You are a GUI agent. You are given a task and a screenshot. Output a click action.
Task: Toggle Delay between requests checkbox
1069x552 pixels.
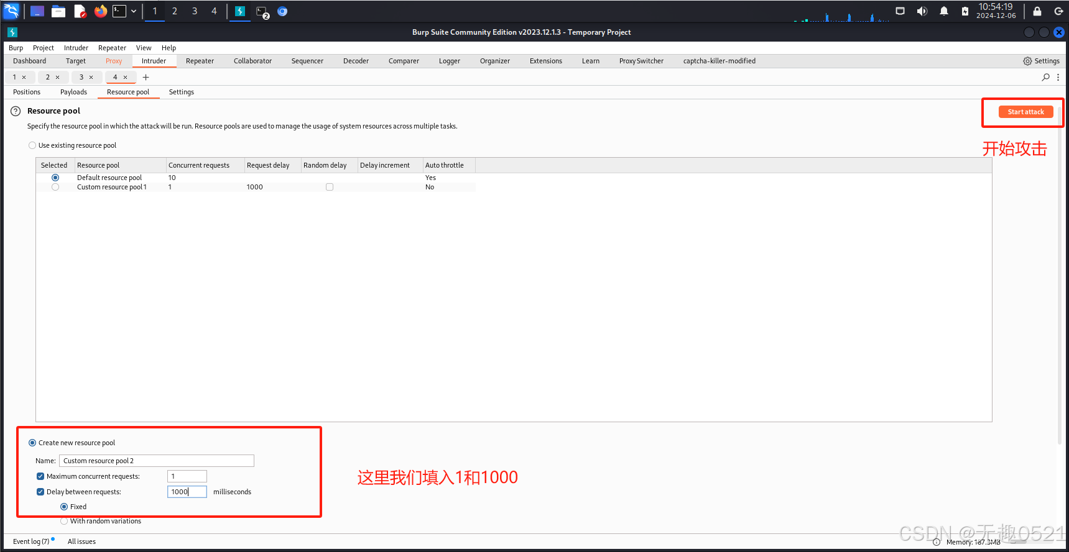(x=40, y=492)
